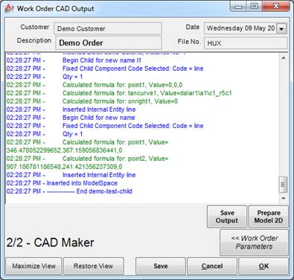Select first 'Fixed Child Component Code Selected' line
294x280 pixels.
tap(105, 69)
